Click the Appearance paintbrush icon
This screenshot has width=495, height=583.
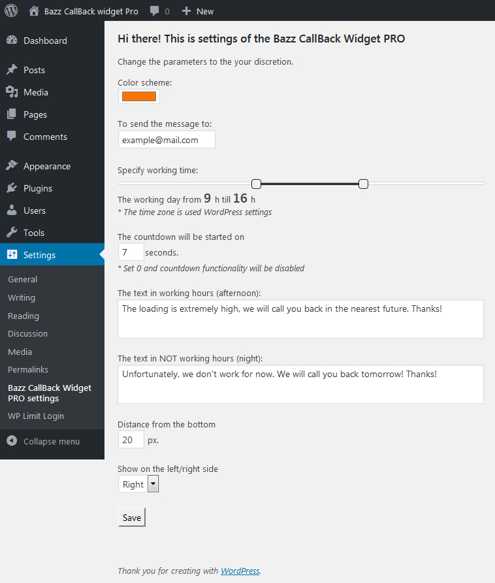[12, 165]
